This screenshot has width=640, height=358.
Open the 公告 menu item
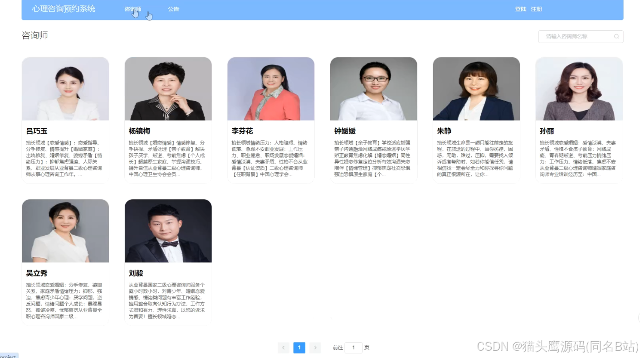pyautogui.click(x=173, y=9)
